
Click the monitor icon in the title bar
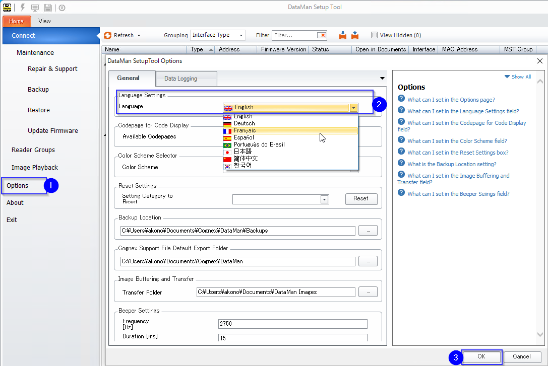click(34, 7)
